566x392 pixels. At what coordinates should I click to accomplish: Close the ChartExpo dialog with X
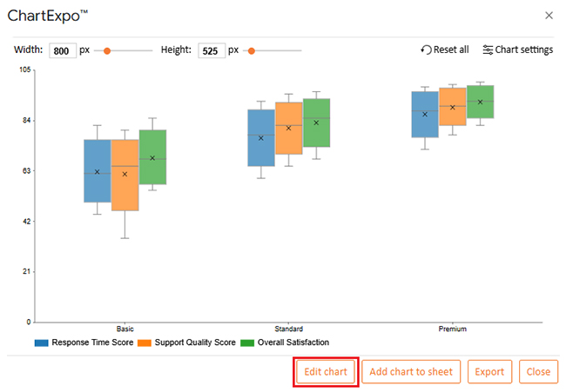pyautogui.click(x=548, y=16)
